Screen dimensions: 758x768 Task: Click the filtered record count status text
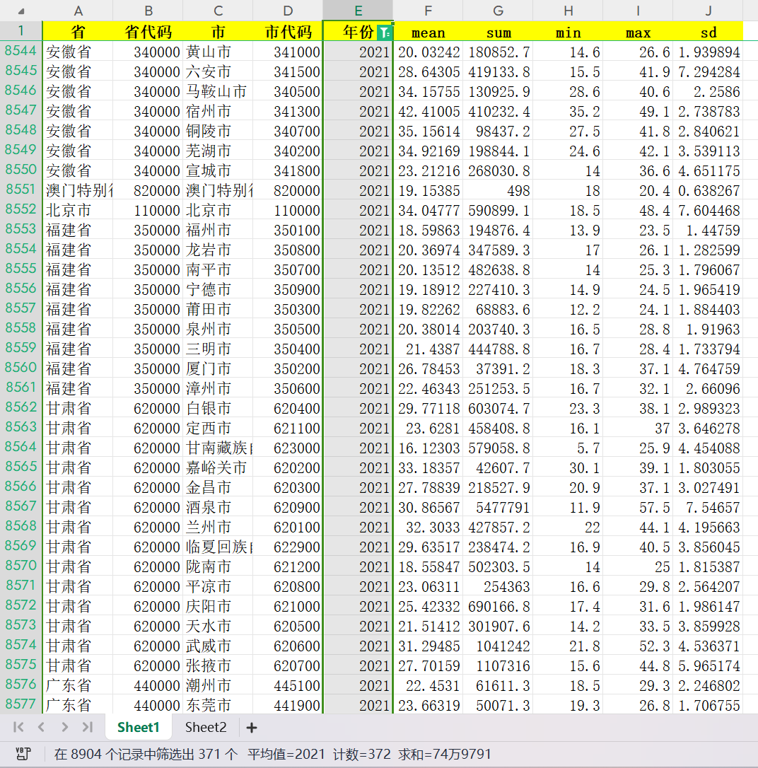pos(146,754)
